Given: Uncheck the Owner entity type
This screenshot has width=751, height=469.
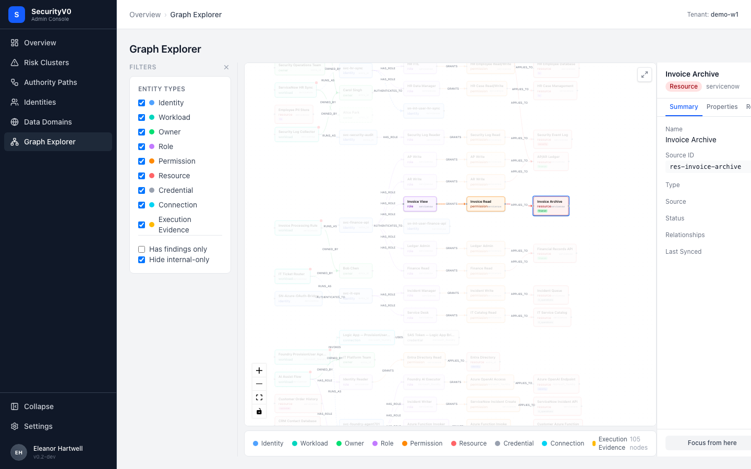Looking at the screenshot, I should (x=141, y=132).
